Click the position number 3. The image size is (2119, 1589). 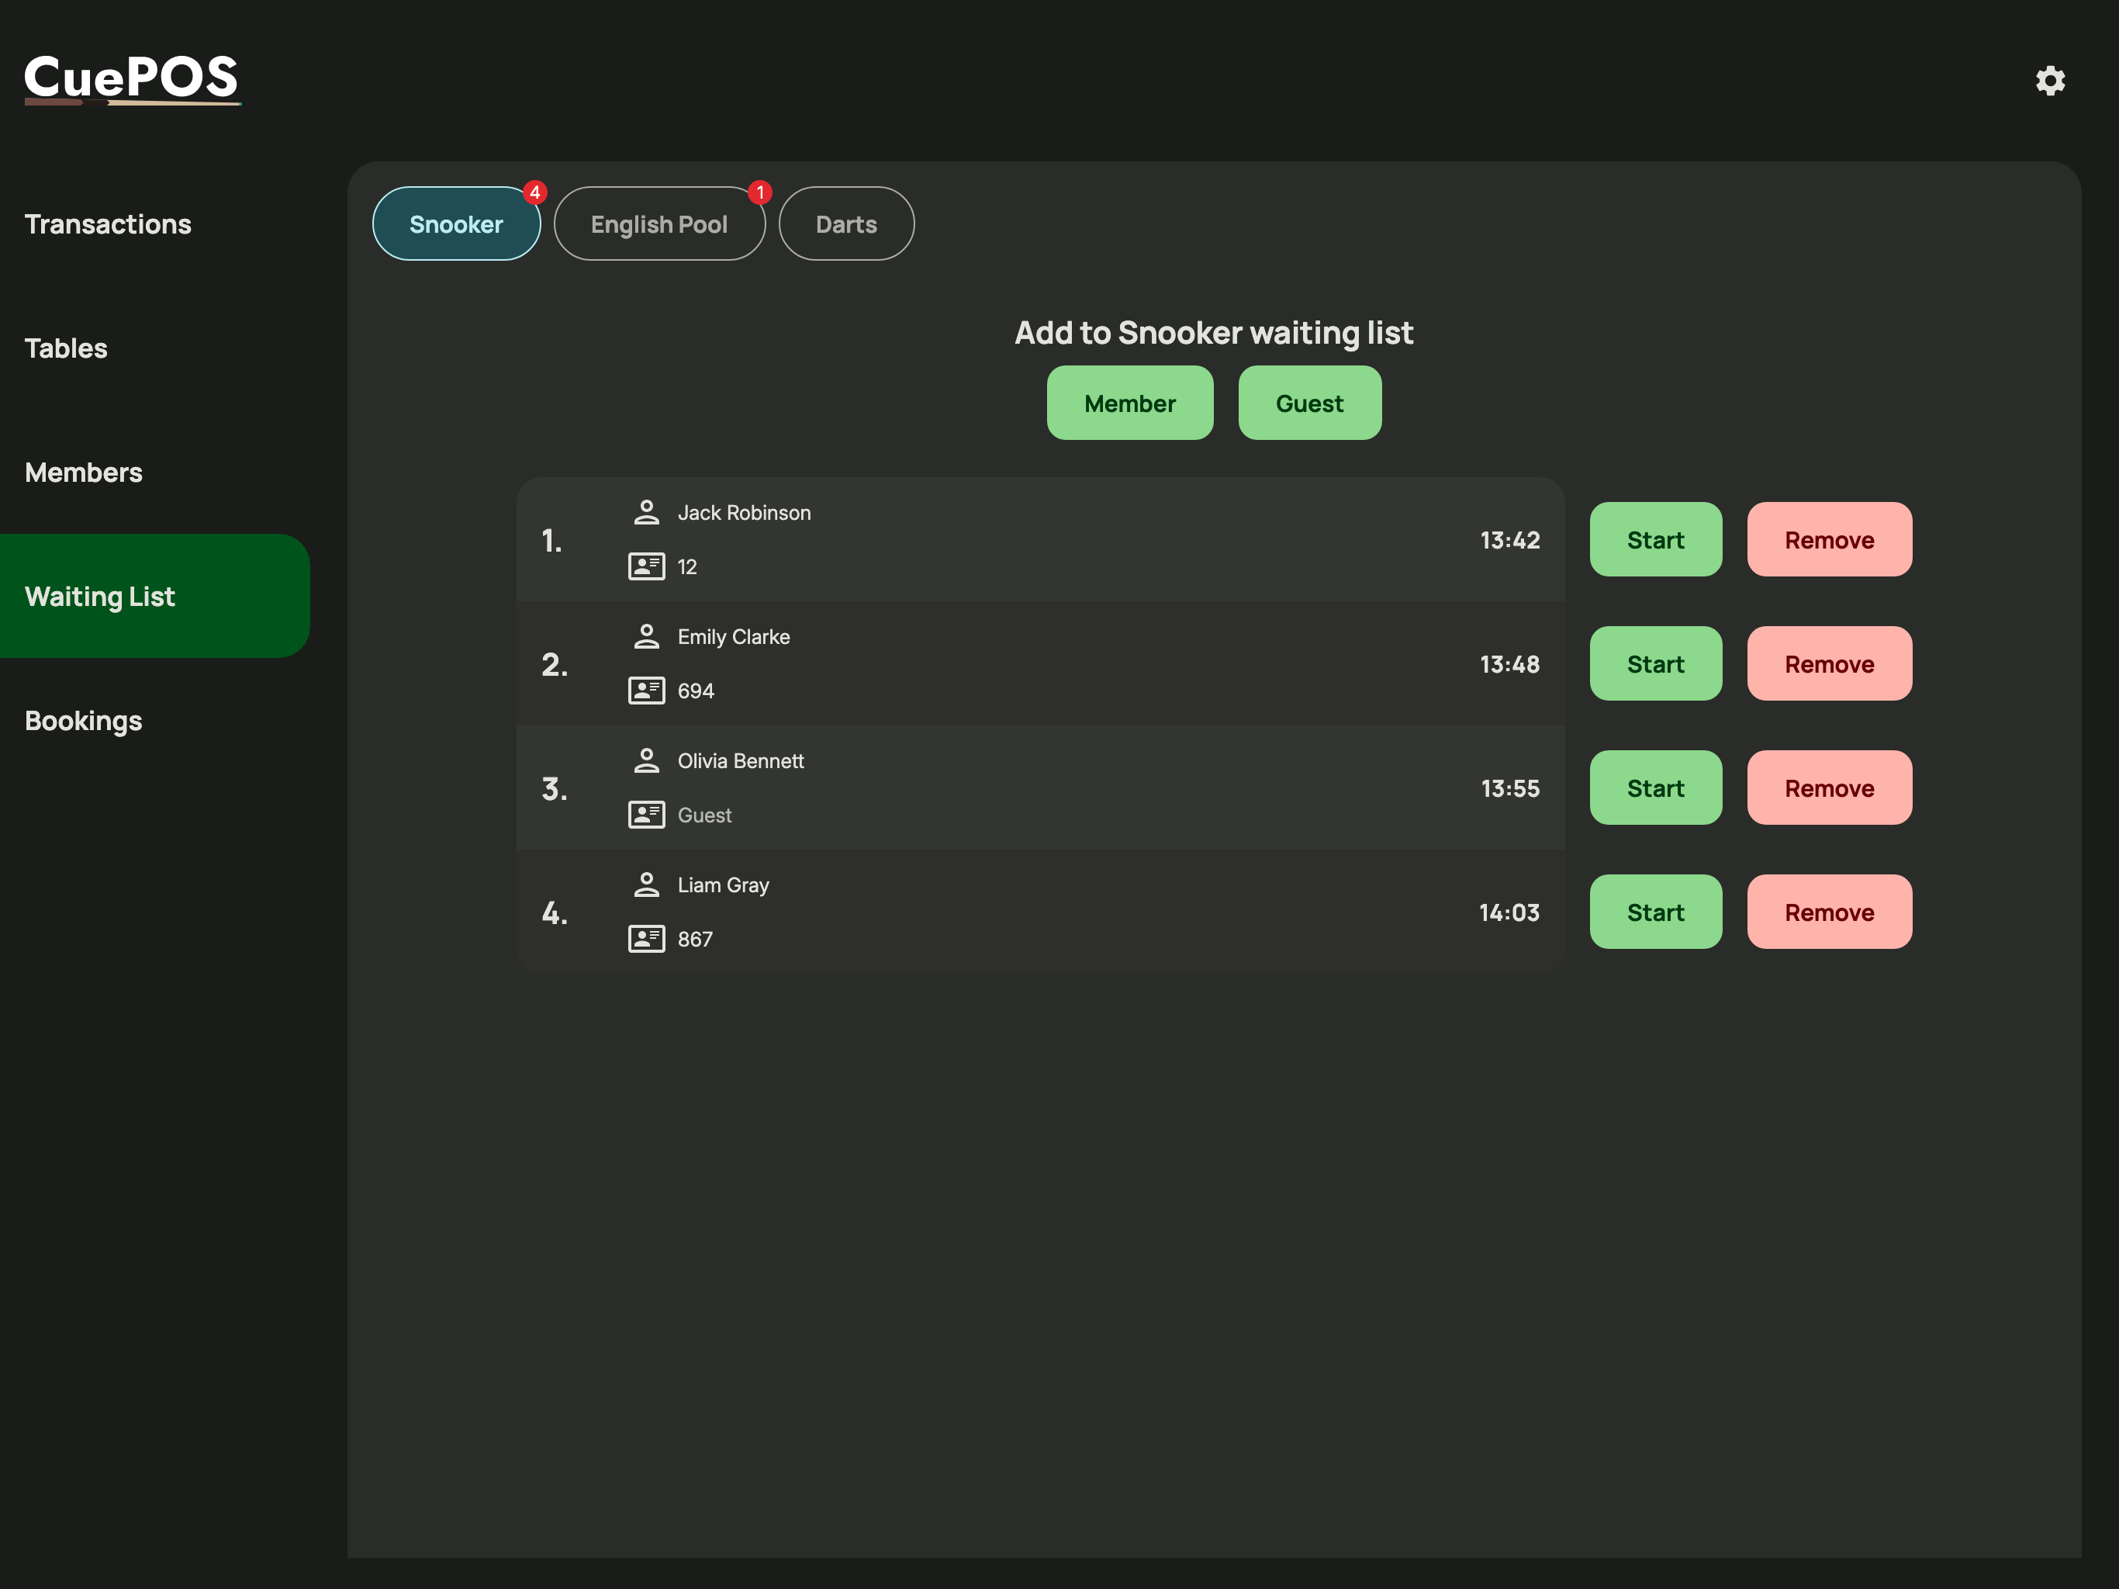pos(555,789)
